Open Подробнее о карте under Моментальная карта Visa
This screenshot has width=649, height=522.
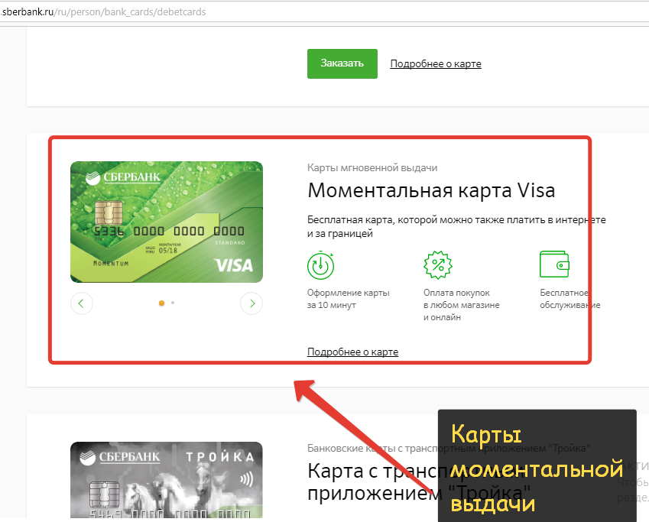tap(352, 352)
